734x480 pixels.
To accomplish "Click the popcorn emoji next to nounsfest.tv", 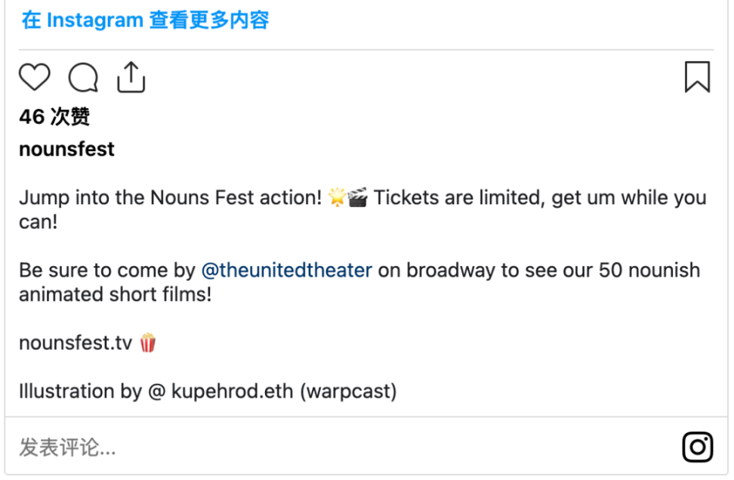I will coord(148,342).
